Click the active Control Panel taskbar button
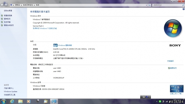The height and width of the screenshot is (104, 185). pos(54,101)
